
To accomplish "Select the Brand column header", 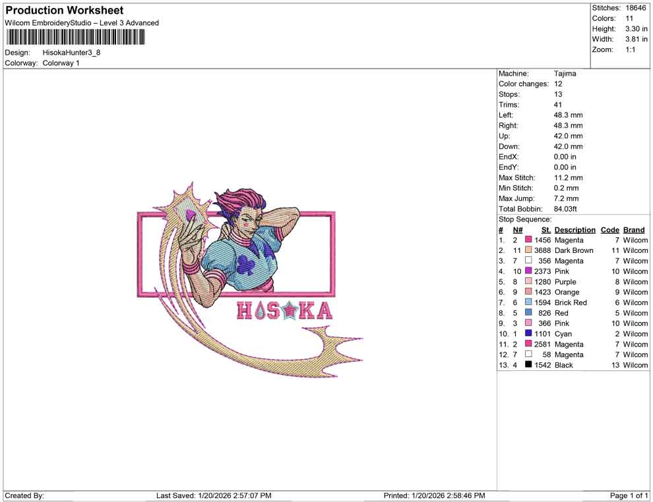I will pos(634,230).
